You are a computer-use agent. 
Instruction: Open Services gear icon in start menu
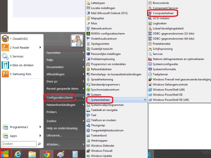coord(5,56)
